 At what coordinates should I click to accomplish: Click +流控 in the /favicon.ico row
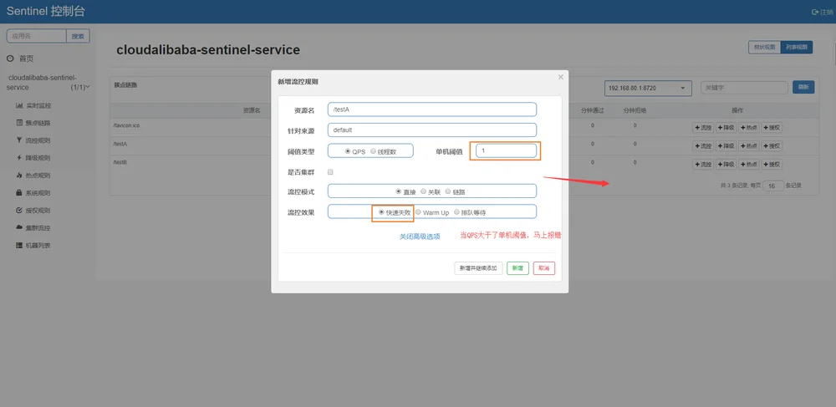coord(703,128)
